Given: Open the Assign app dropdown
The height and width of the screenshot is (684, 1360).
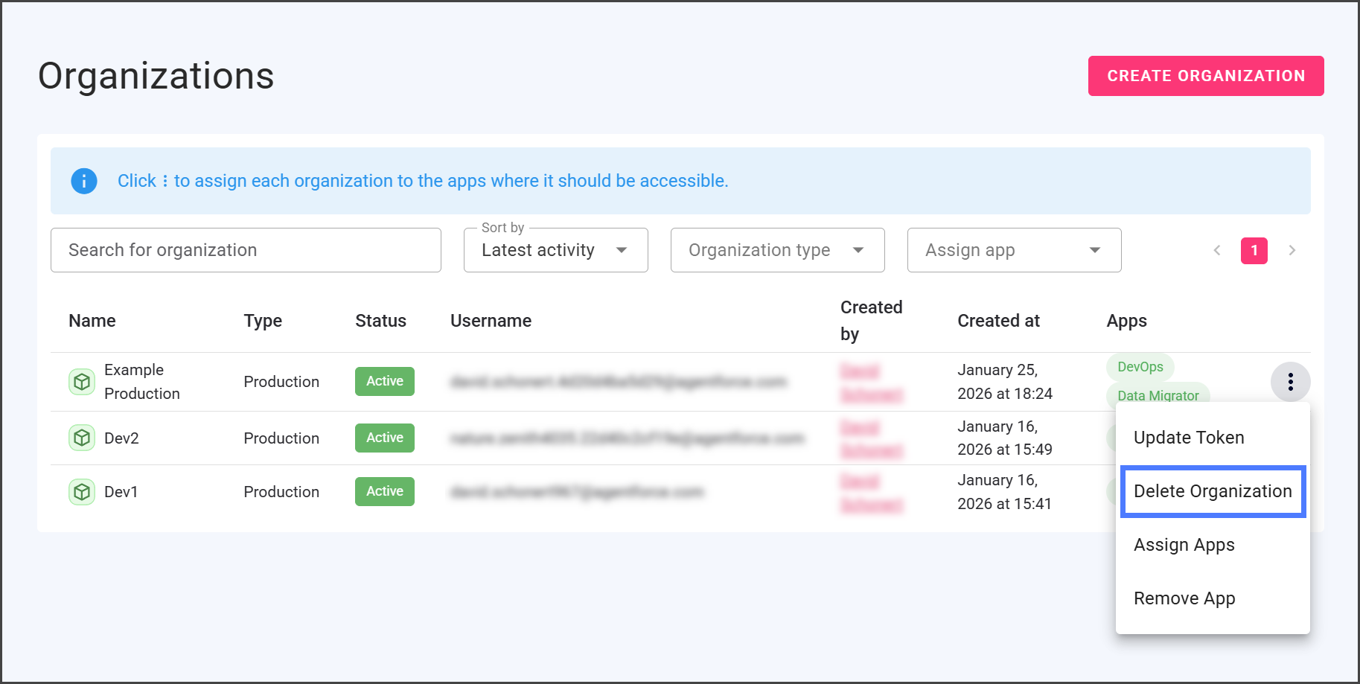Looking at the screenshot, I should coord(1013,250).
